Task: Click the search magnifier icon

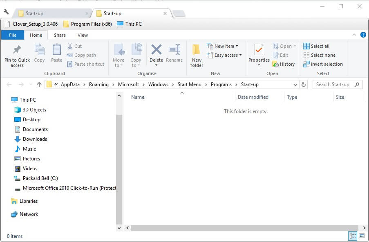Action: (357, 84)
